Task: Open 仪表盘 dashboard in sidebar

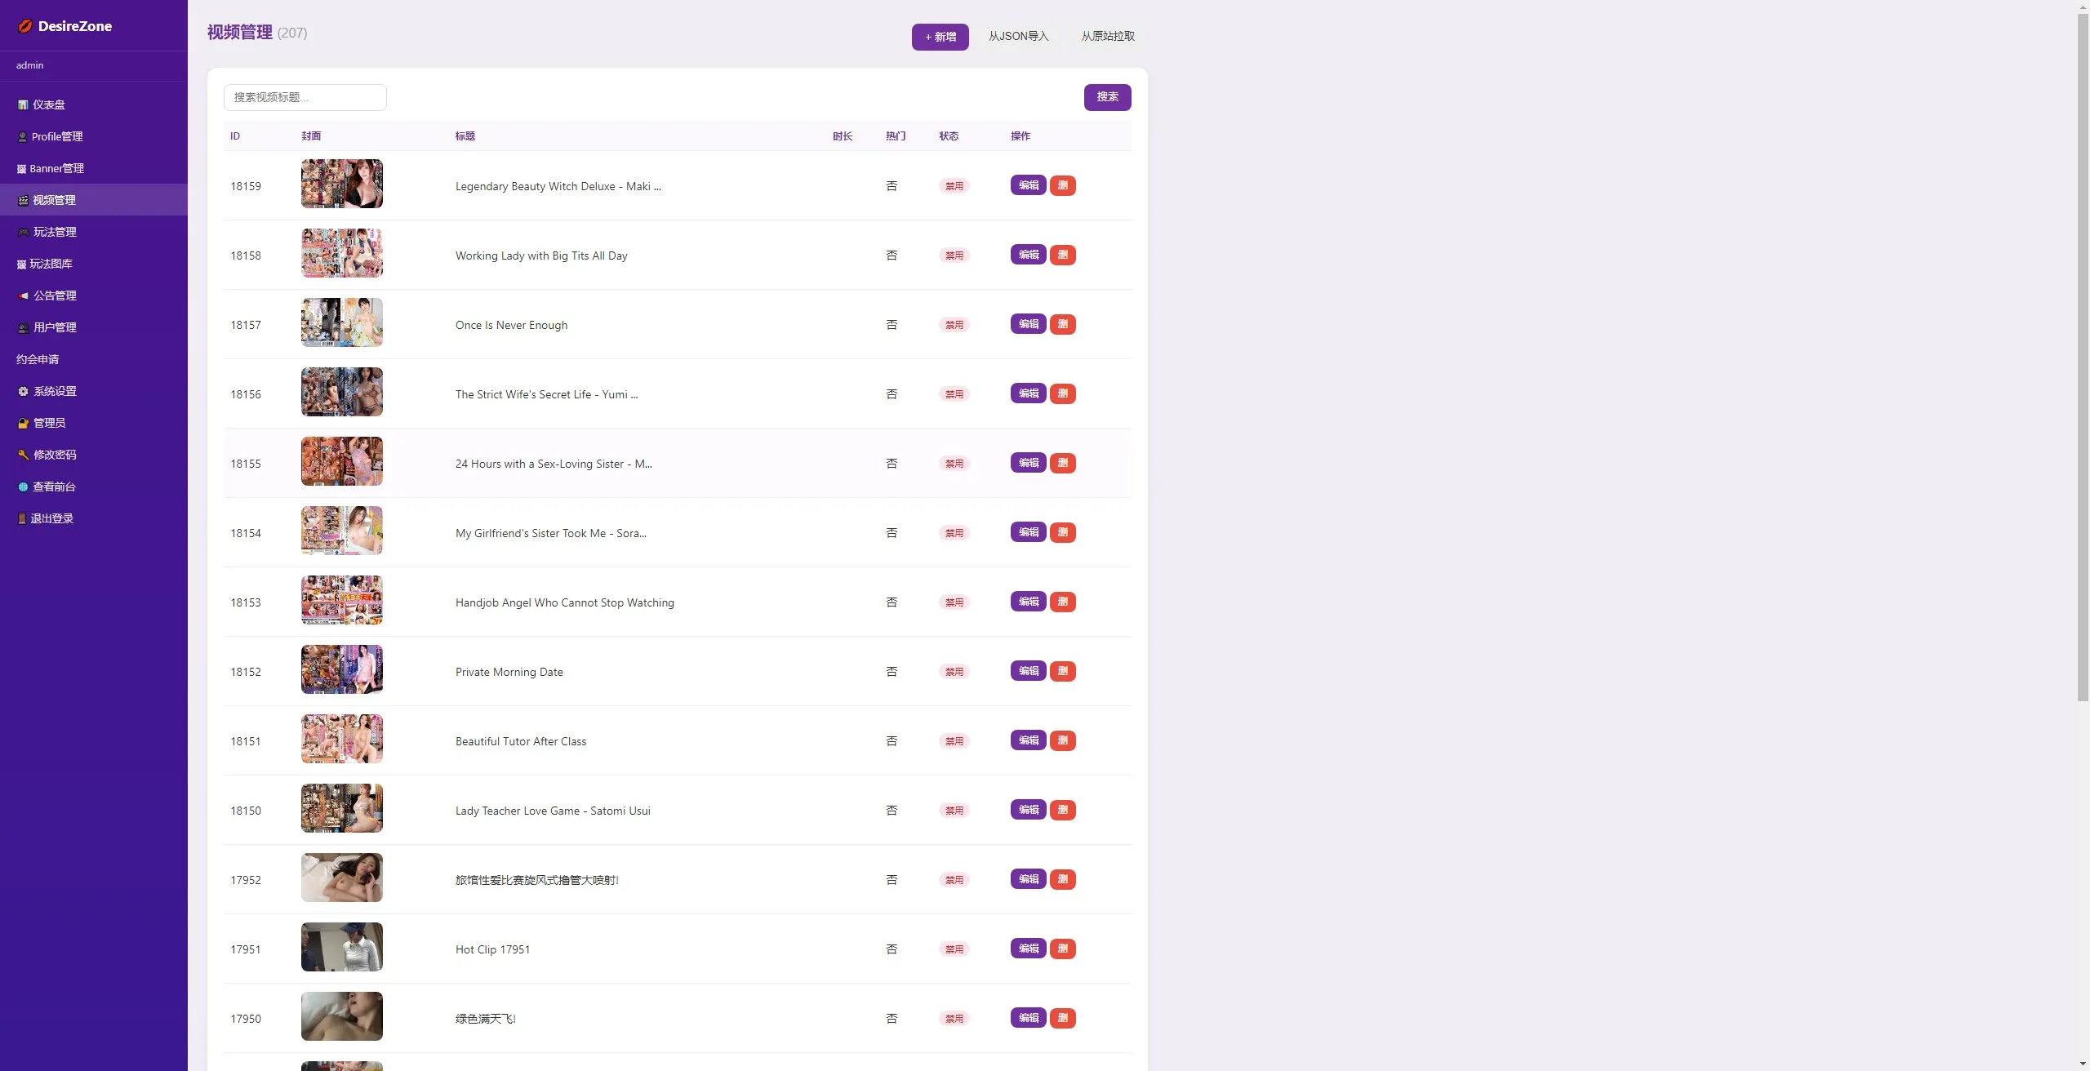Action: (94, 104)
